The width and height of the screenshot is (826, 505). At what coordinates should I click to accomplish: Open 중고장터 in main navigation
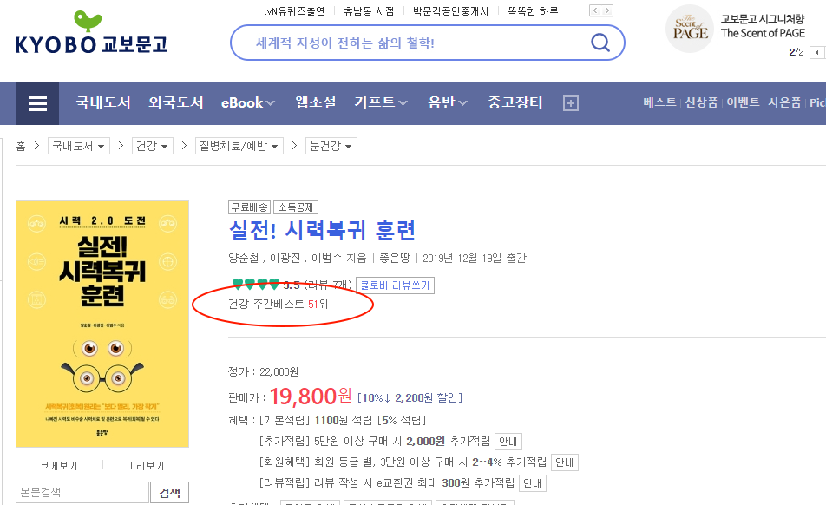[515, 102]
